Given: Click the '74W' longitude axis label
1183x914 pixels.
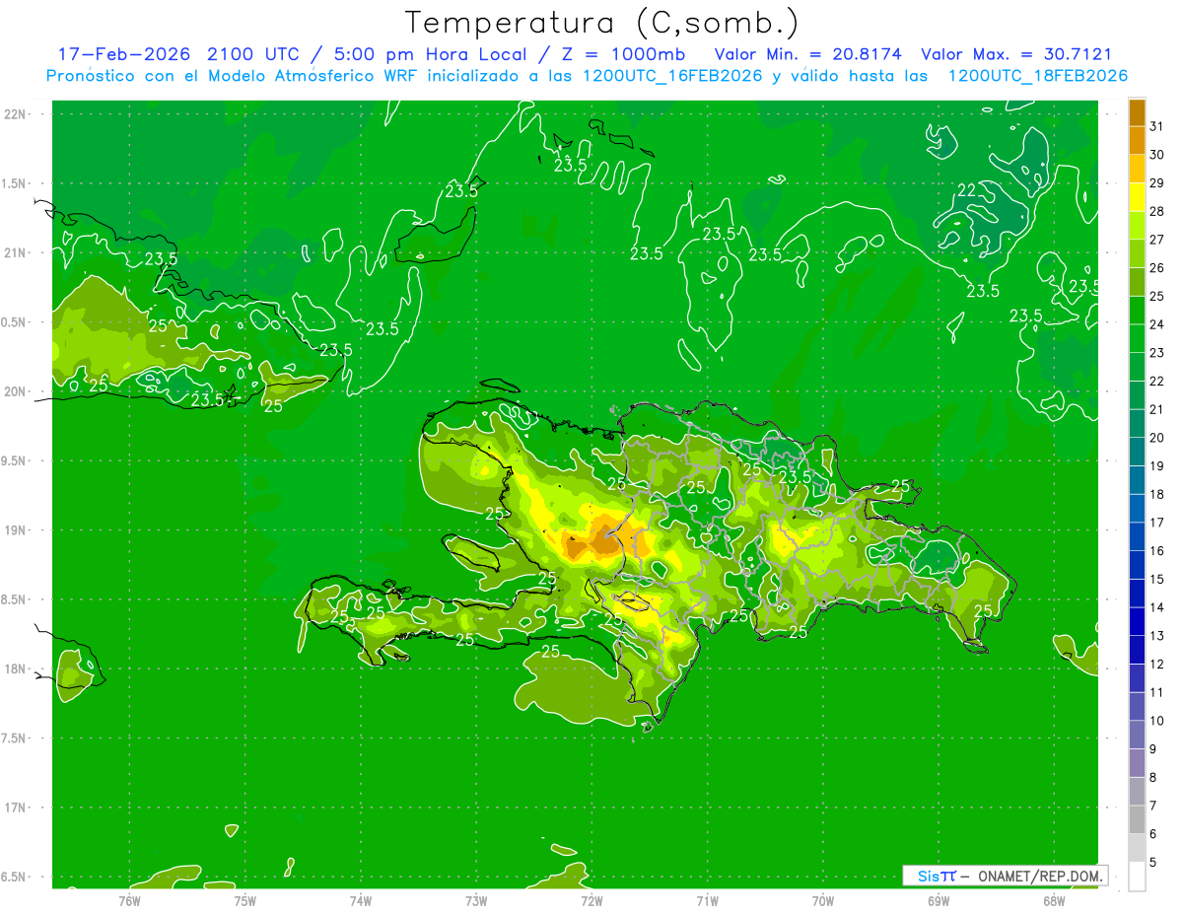Looking at the screenshot, I should click(360, 900).
